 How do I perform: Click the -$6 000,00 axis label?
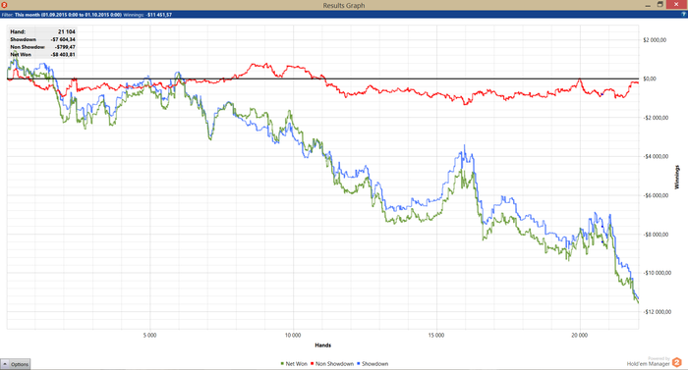pos(656,195)
